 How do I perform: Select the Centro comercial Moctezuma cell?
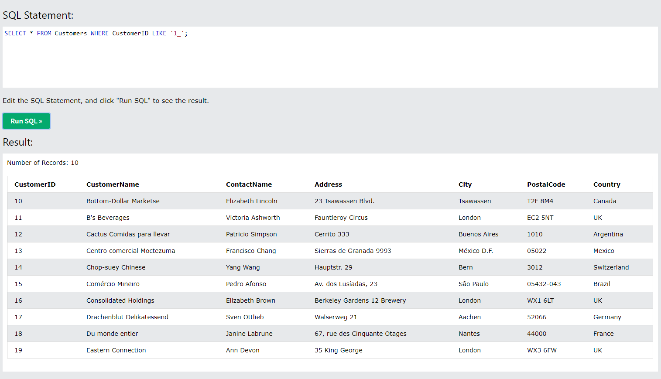coord(130,251)
